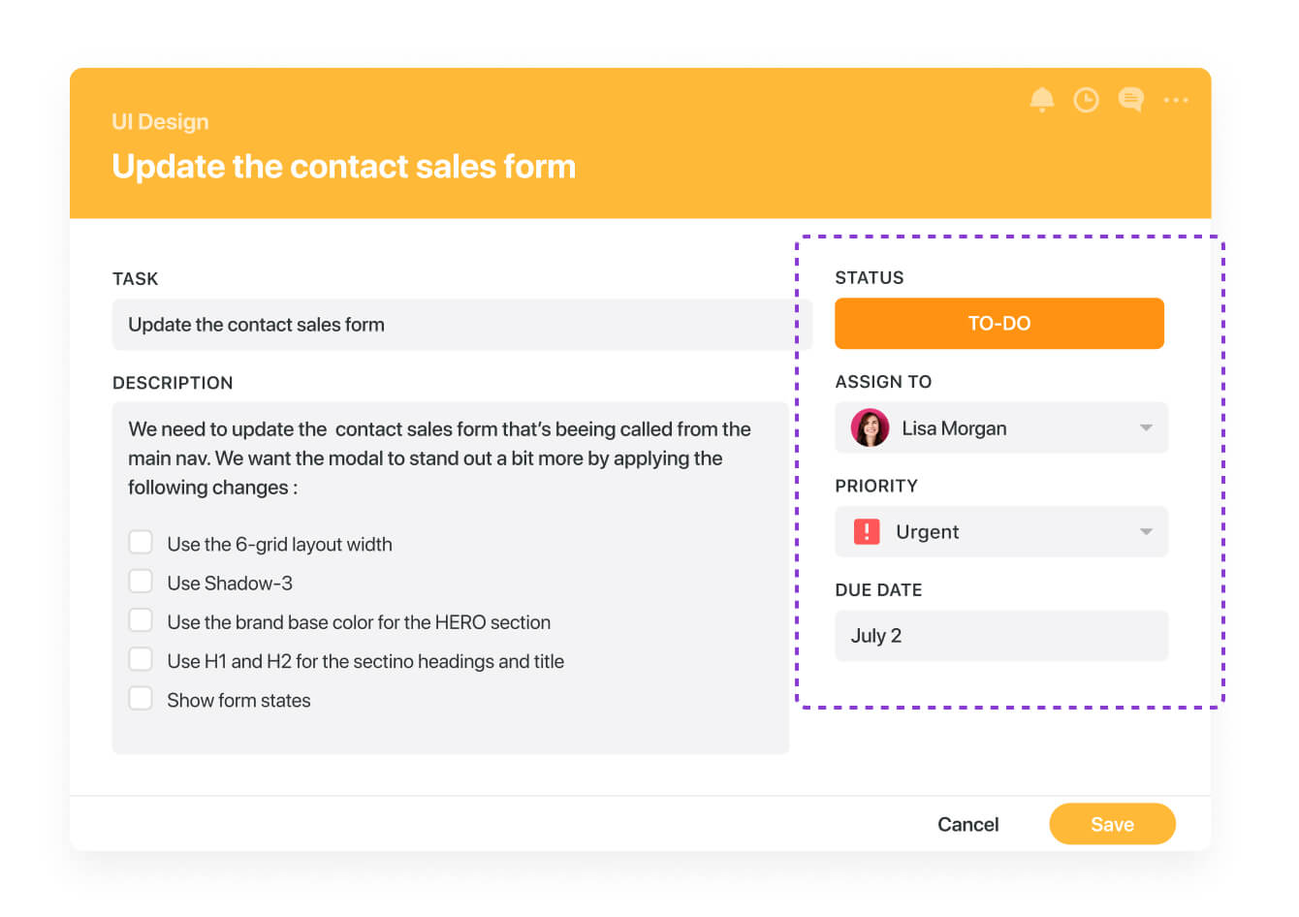Click Lisa Morgan's avatar photo

[x=870, y=427]
